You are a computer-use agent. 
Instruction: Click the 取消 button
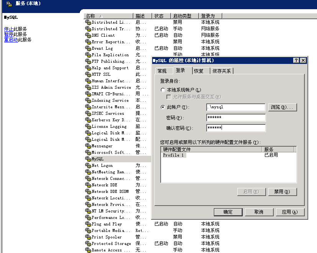259,212
